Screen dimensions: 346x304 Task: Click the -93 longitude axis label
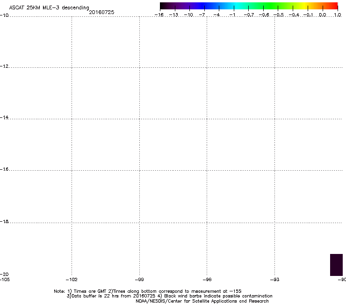click(x=274, y=280)
